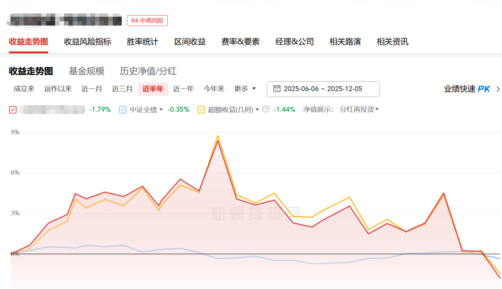Click the arrow after 业绩快速PK
Screen dimensions: 502x289
[497, 89]
